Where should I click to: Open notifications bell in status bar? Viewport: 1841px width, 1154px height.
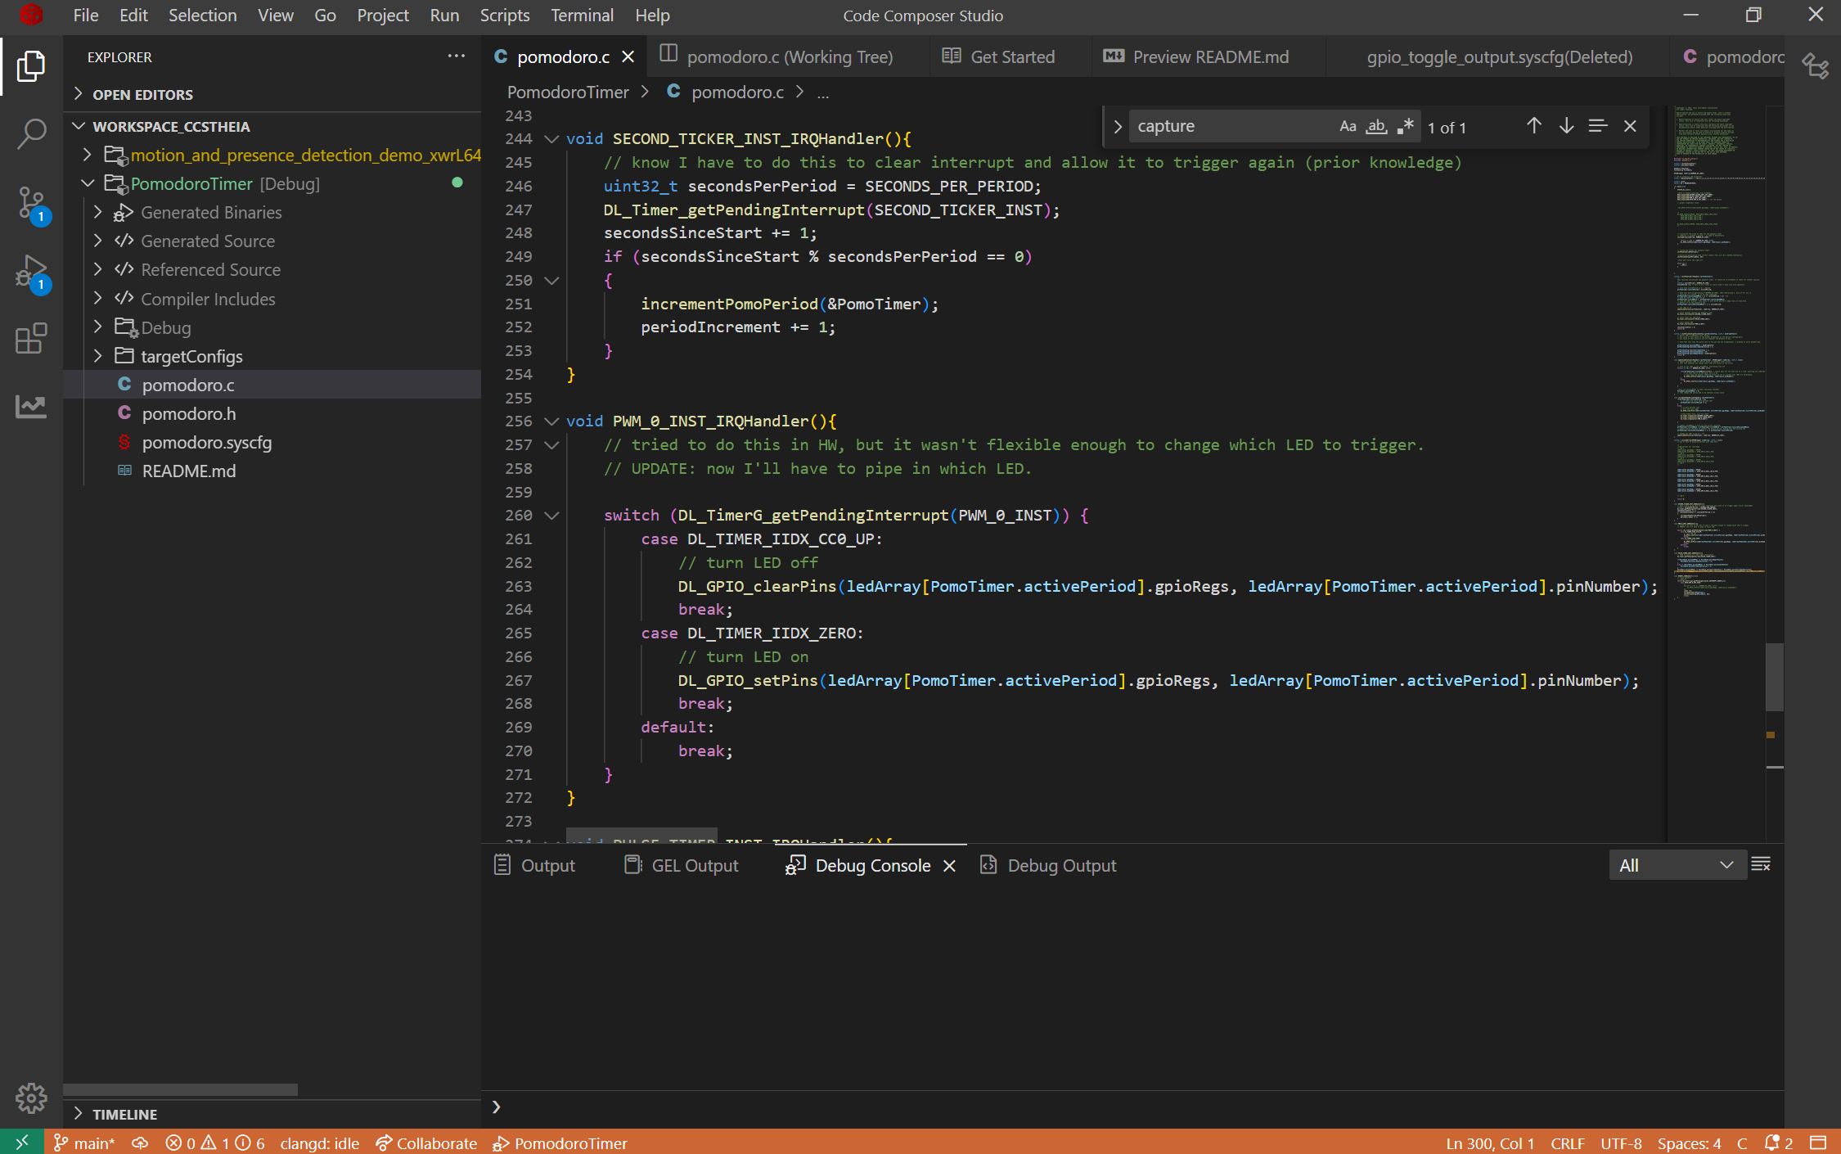click(x=1779, y=1143)
